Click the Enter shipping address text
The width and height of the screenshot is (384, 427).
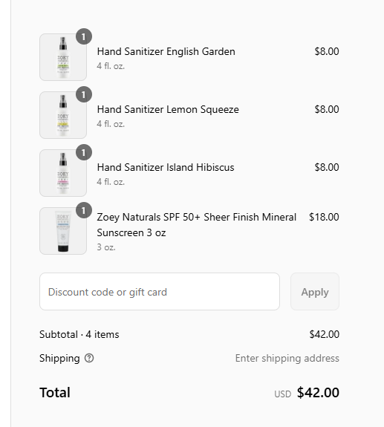[x=287, y=358]
